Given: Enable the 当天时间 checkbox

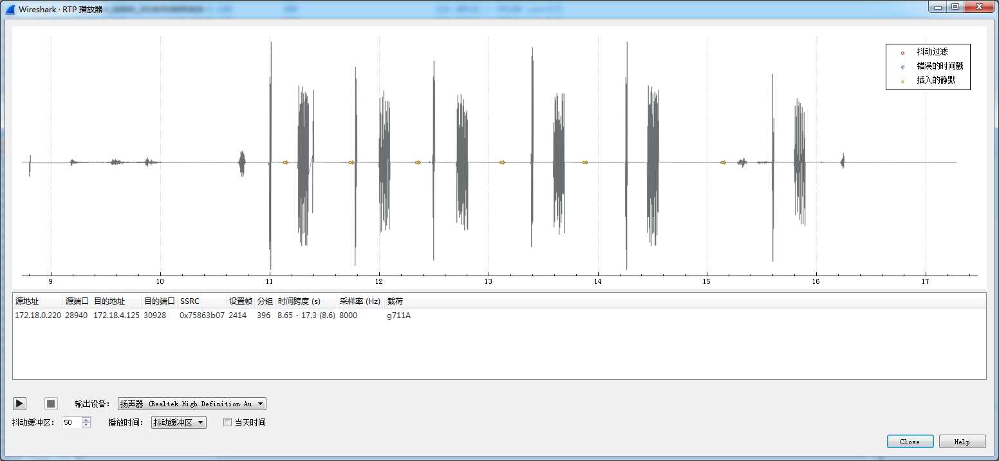Looking at the screenshot, I should point(227,422).
